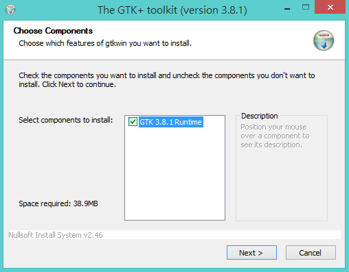This screenshot has width=349, height=272.
Task: Cancel the GTK+ toolkit setup
Action: (311, 253)
